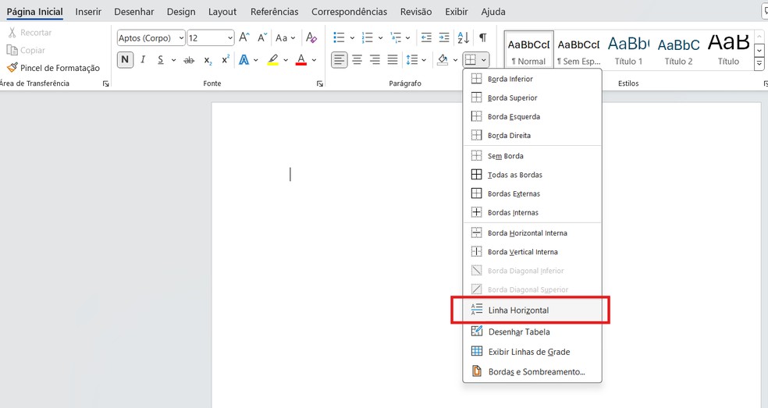768x408 pixels.
Task: Click the Borders button icon
Action: 470,60
